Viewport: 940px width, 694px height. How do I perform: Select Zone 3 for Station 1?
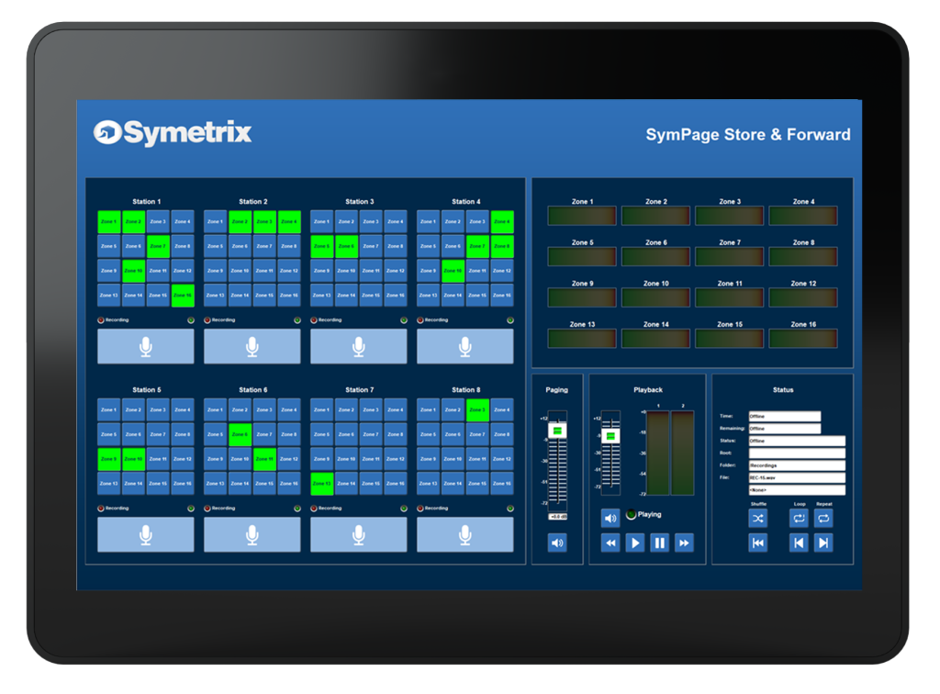158,222
